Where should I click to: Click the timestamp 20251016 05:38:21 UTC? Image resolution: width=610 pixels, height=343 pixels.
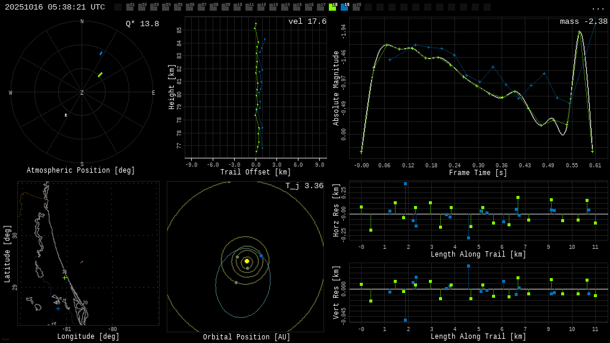tap(55, 7)
